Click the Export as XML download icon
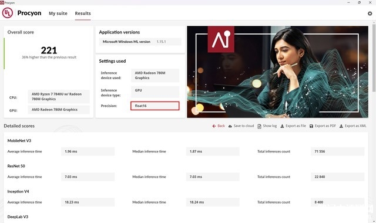 pyautogui.click(x=341, y=126)
